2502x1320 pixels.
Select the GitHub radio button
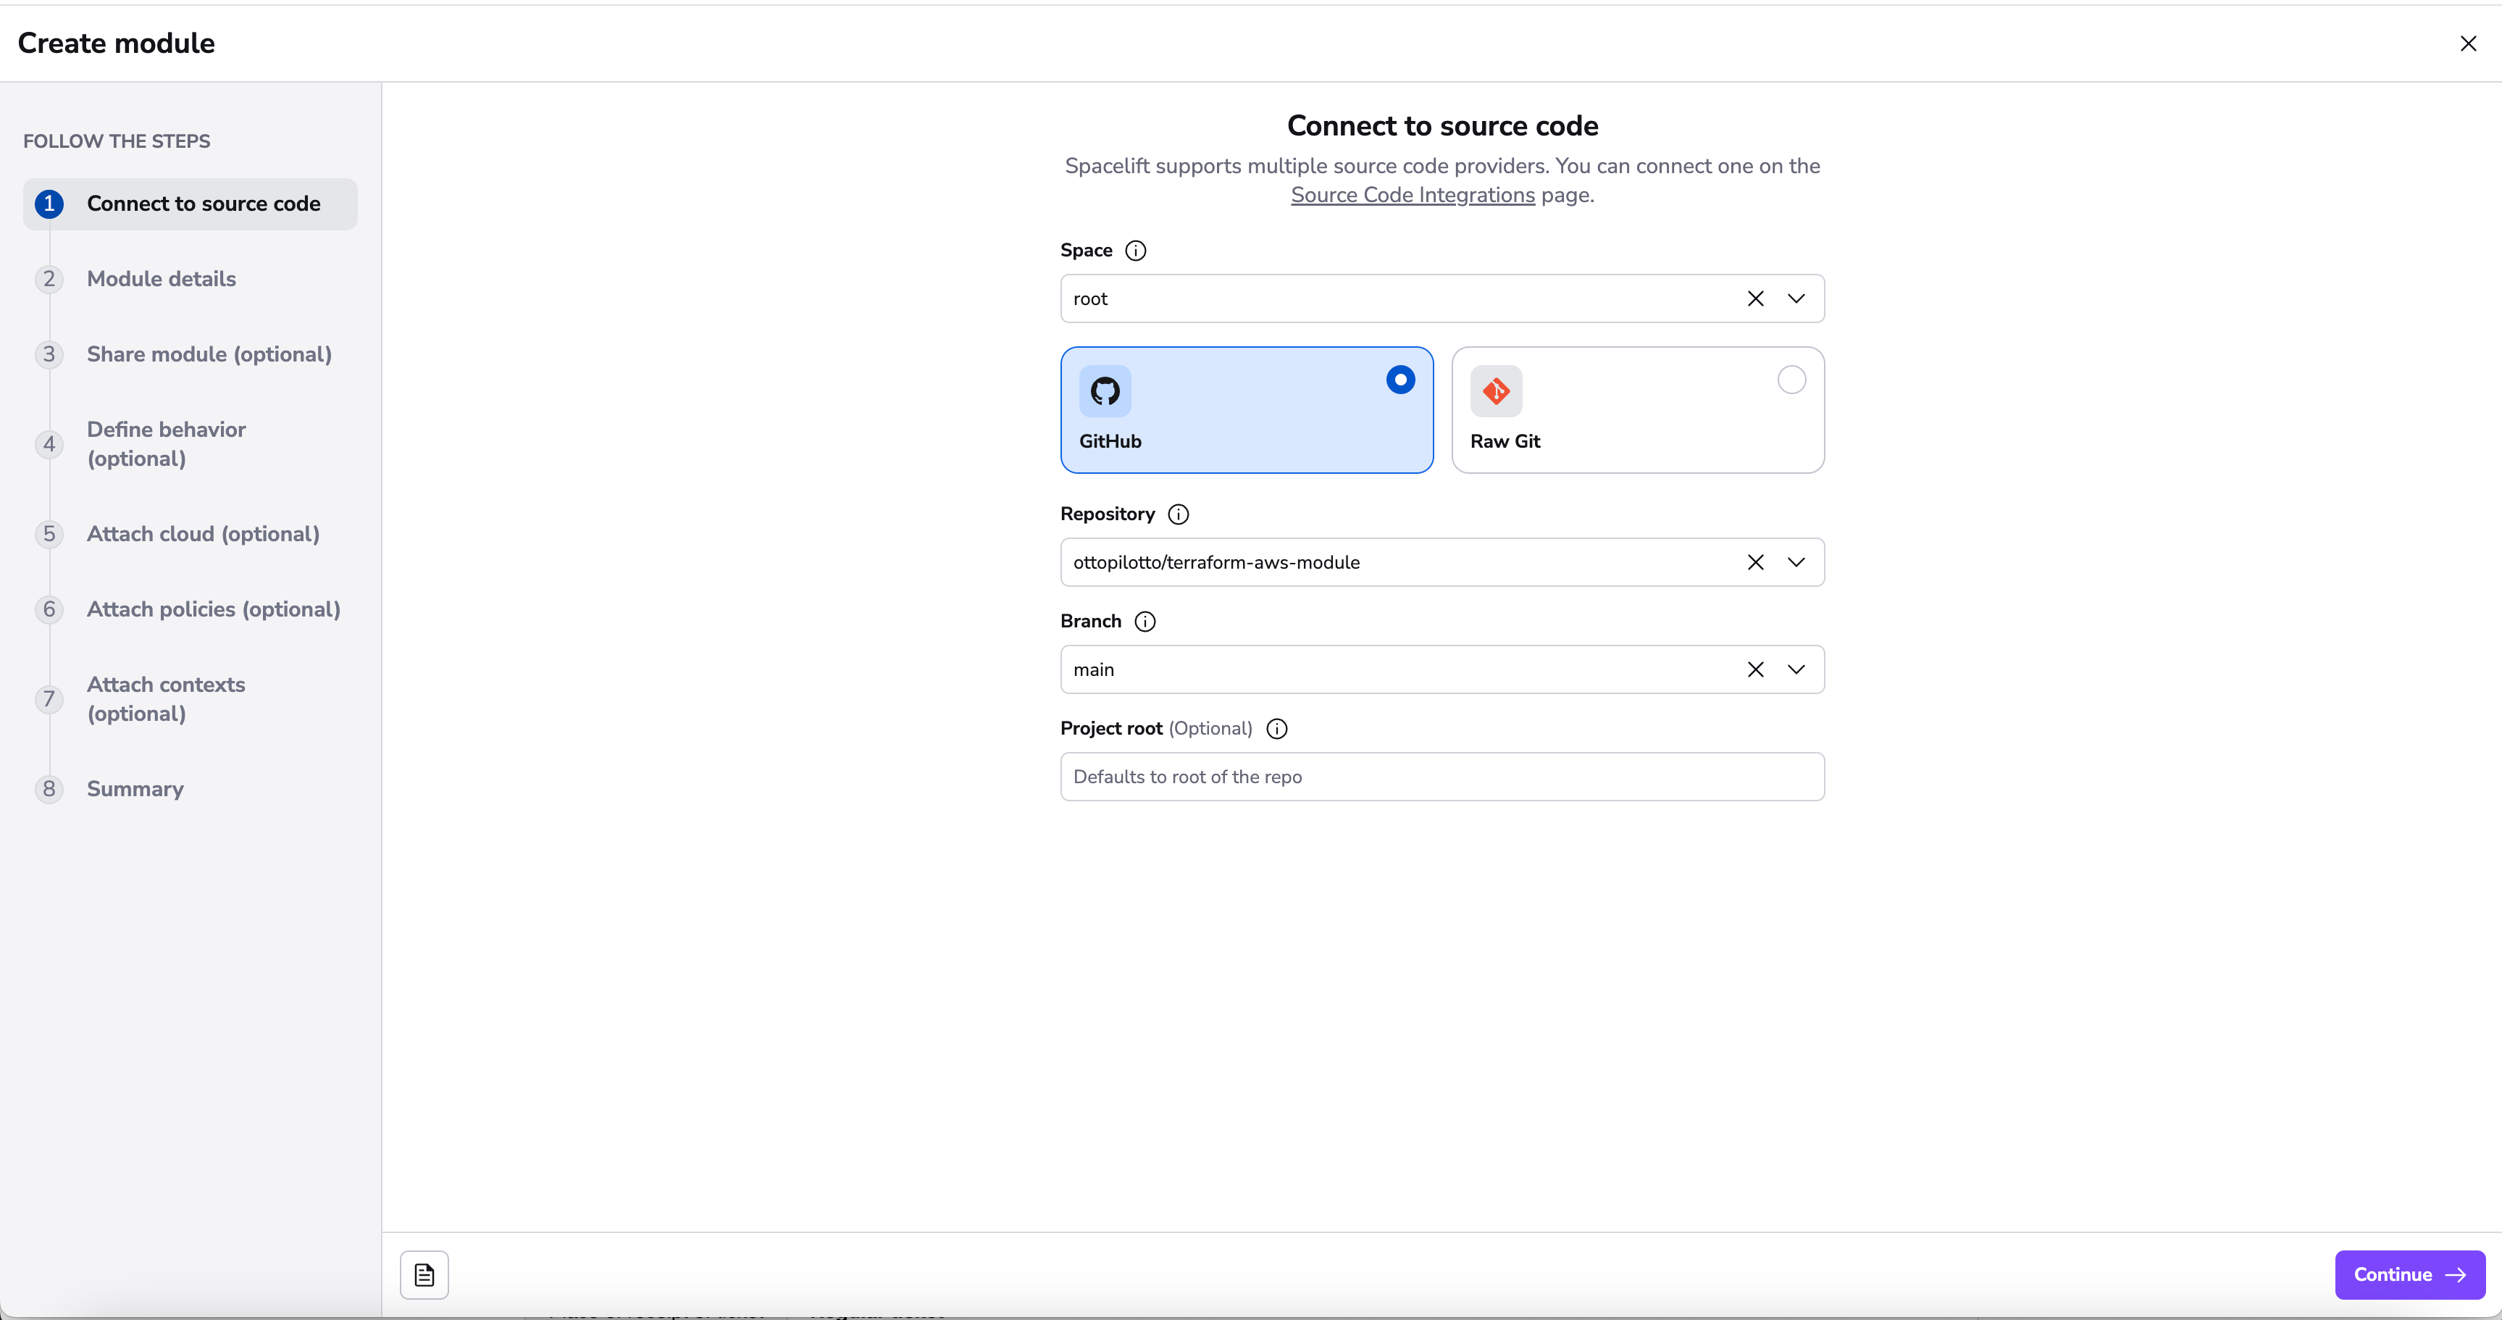pyautogui.click(x=1399, y=380)
